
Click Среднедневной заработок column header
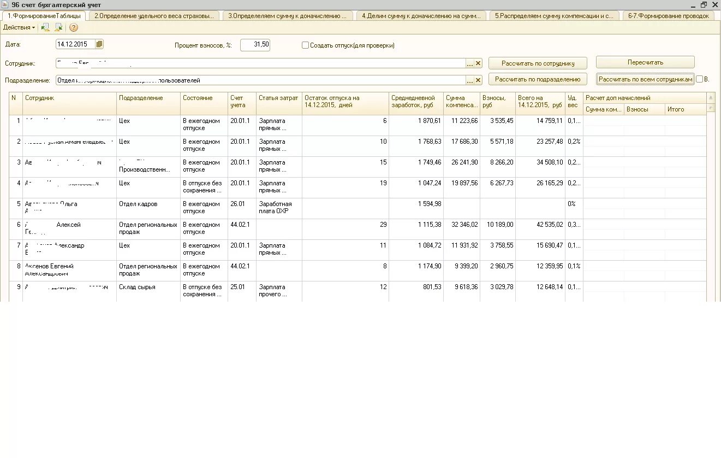(416, 103)
